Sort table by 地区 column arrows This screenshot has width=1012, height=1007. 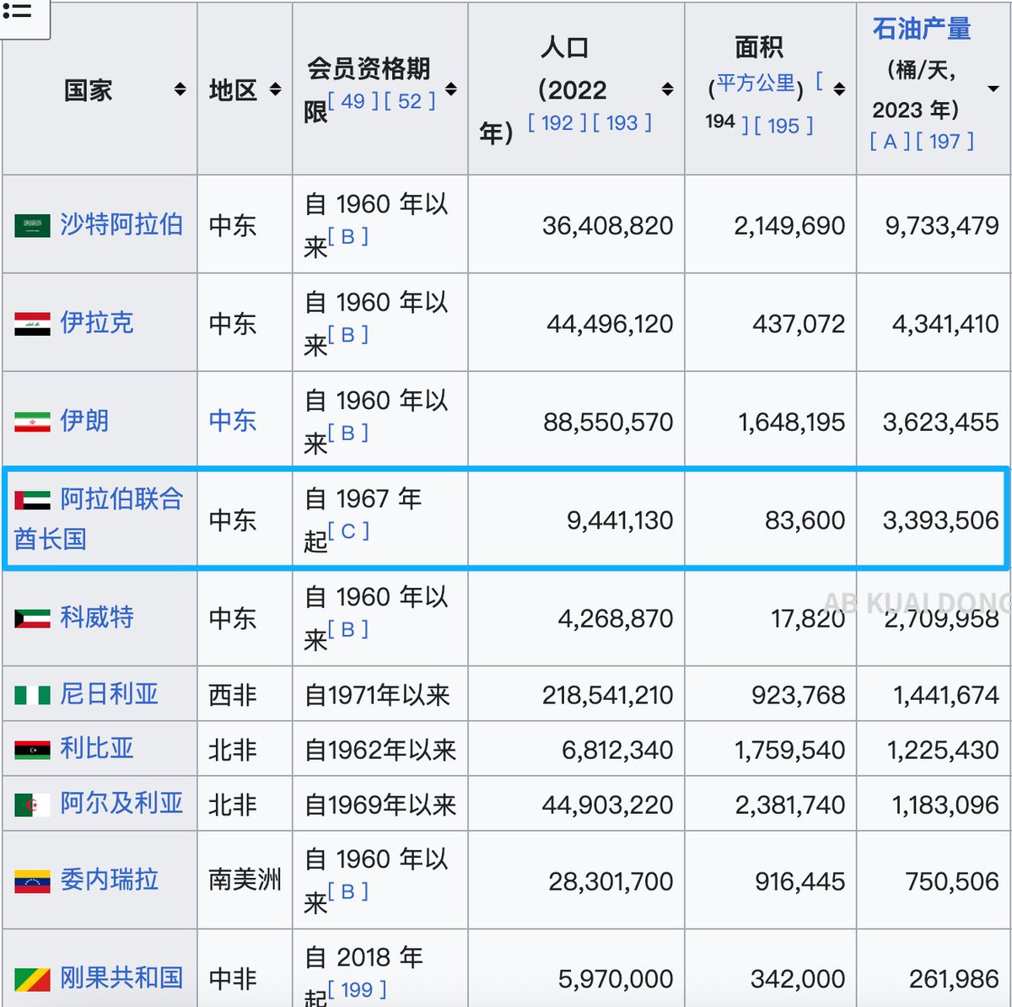tap(275, 89)
